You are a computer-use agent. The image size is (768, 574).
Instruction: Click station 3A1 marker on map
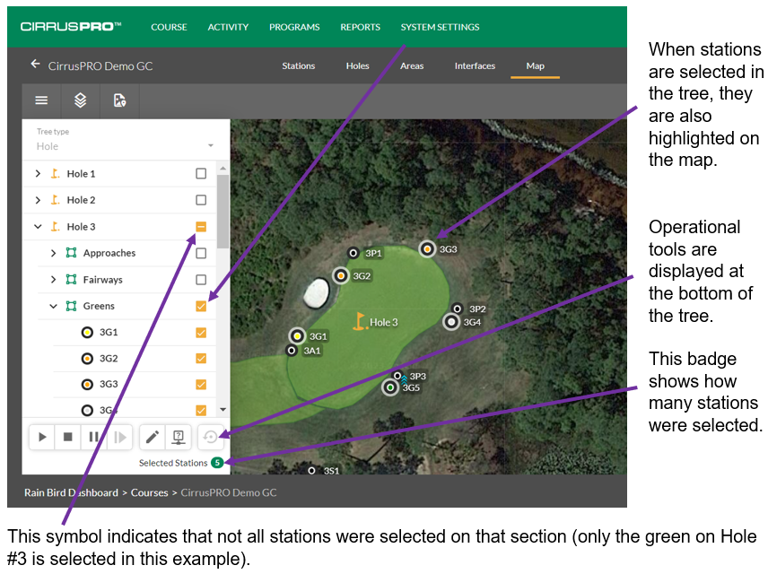292,351
